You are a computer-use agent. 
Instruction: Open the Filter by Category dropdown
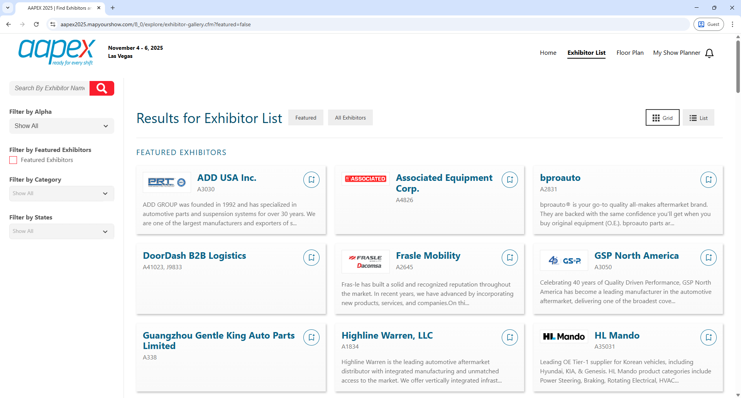(x=61, y=193)
